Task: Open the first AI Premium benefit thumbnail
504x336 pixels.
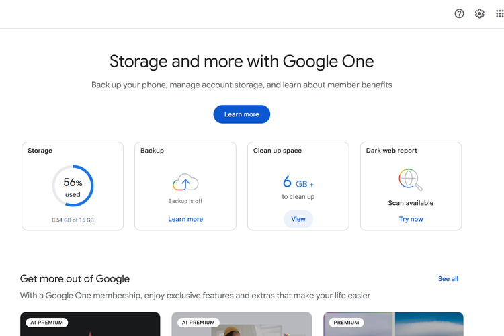Action: pos(90,324)
